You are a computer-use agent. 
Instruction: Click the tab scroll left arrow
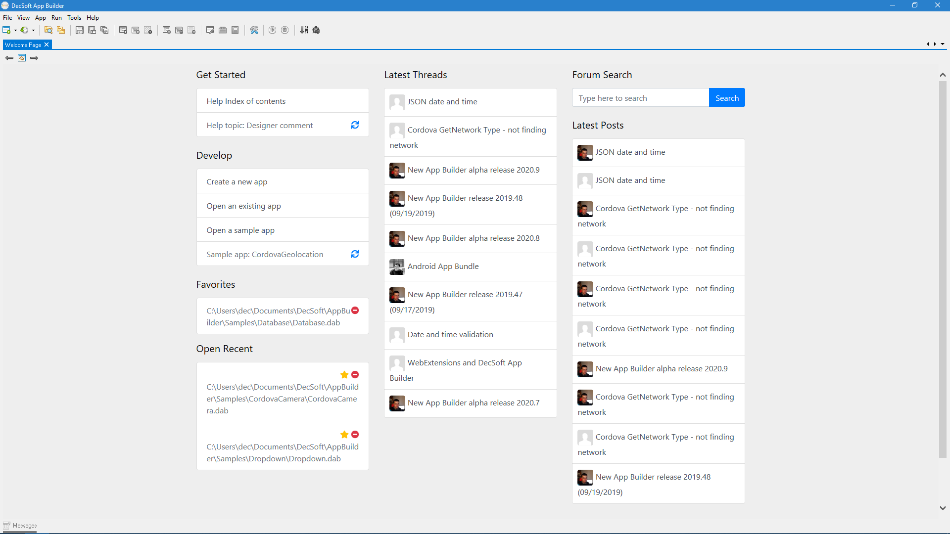(x=928, y=44)
